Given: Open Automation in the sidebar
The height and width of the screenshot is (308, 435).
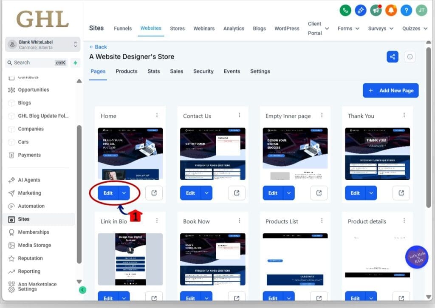Looking at the screenshot, I should pos(31,206).
